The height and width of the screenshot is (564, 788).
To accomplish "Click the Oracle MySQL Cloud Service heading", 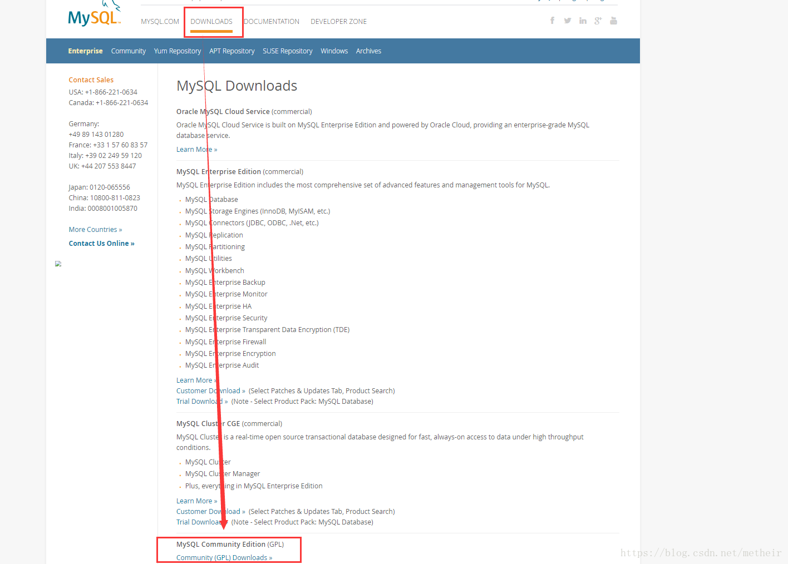I will [223, 112].
